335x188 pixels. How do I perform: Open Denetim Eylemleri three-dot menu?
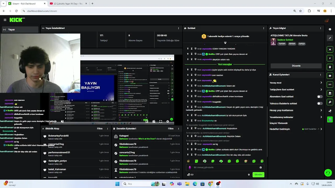tap(178, 129)
